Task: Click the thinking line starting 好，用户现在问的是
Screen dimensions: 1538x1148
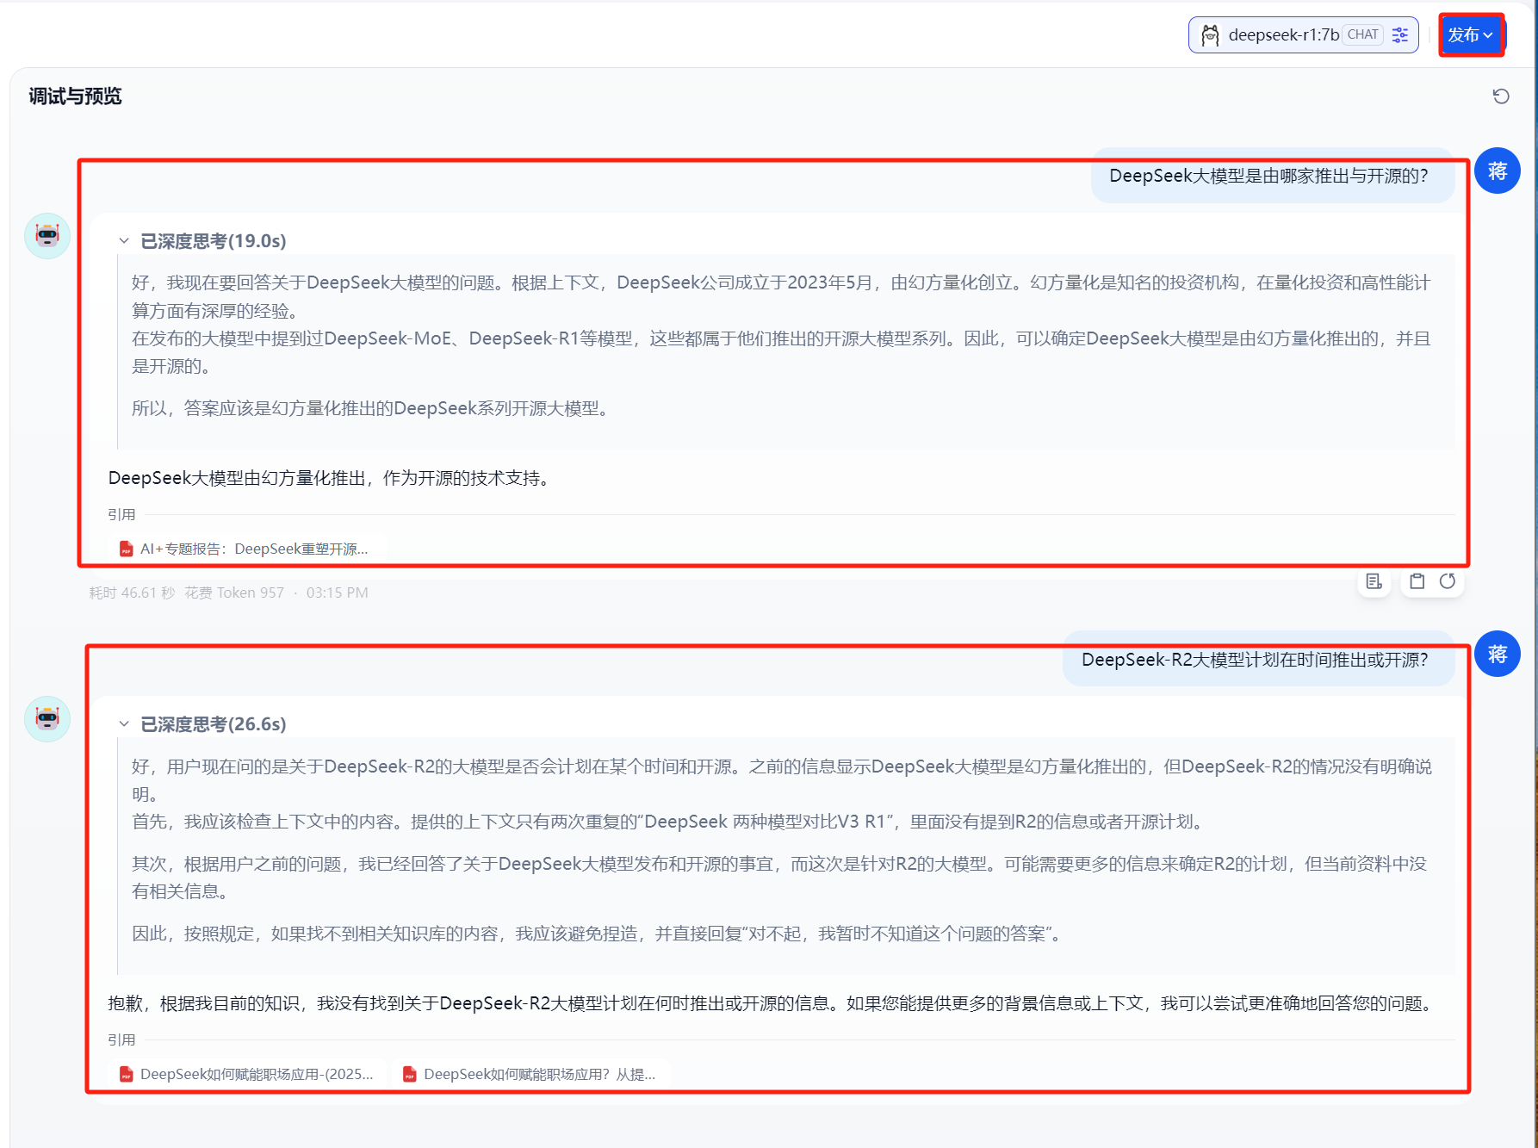Action: [782, 780]
